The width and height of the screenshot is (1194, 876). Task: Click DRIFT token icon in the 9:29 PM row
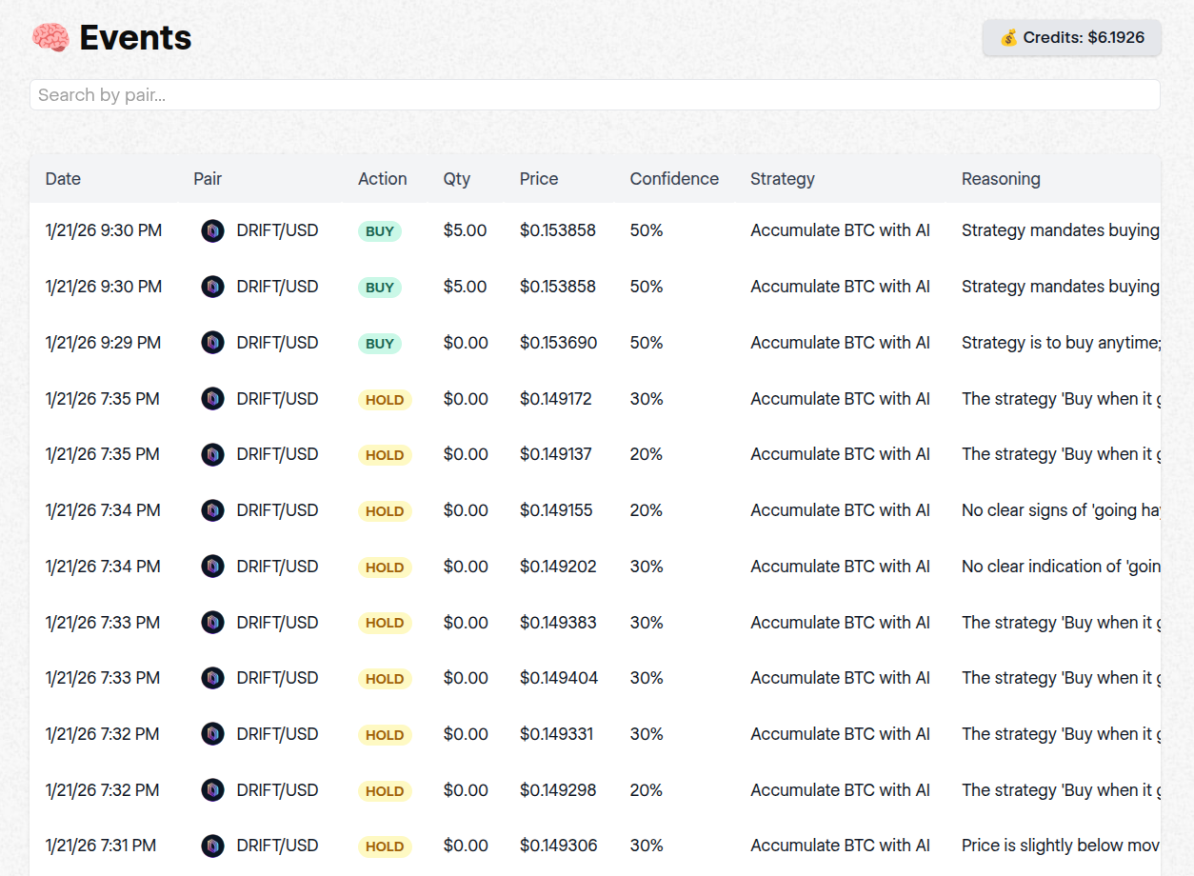pyautogui.click(x=212, y=343)
